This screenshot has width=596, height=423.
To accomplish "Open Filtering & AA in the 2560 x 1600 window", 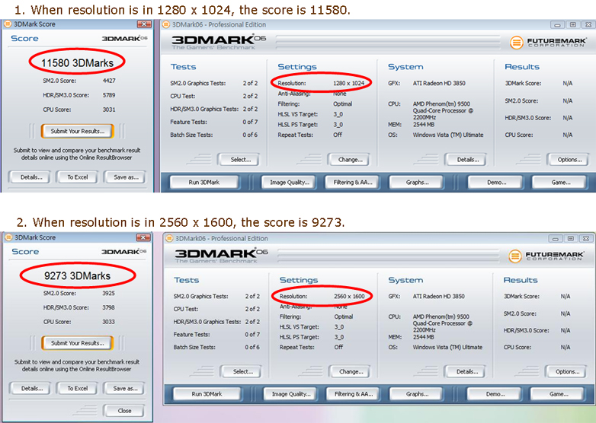I will click(354, 394).
